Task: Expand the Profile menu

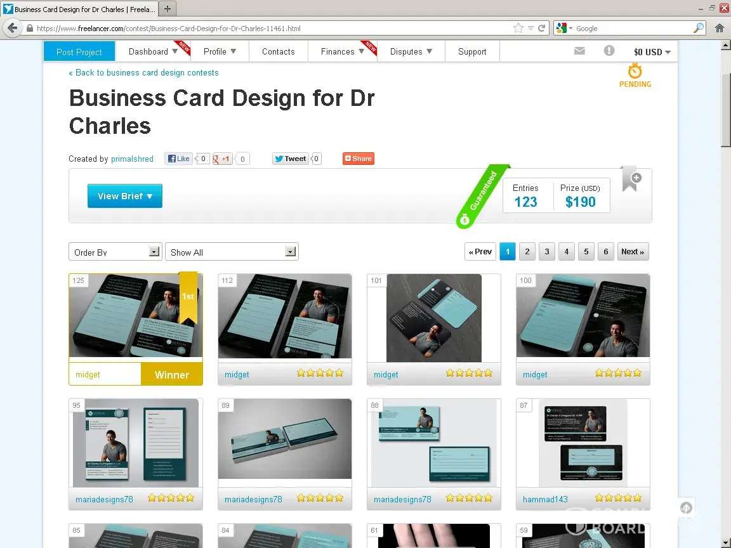Action: click(x=220, y=51)
